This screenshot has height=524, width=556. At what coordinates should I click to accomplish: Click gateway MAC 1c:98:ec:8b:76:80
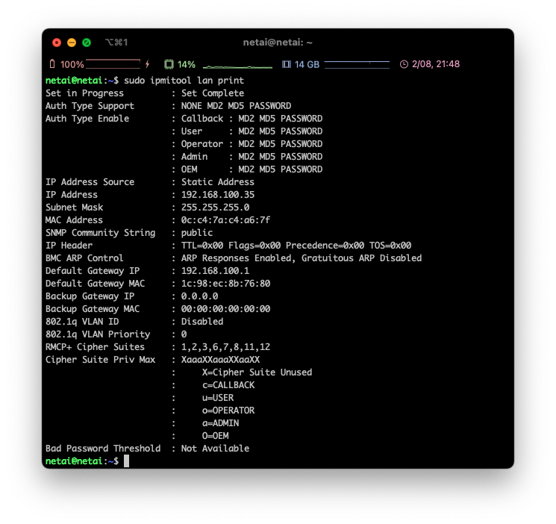pos(226,284)
